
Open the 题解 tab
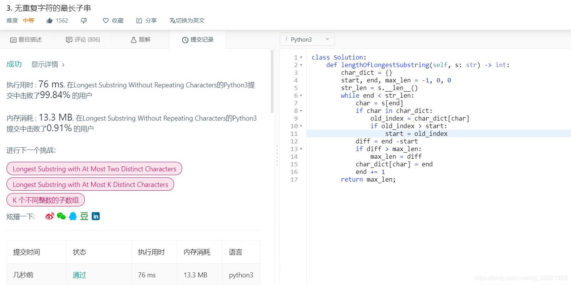[x=141, y=40]
